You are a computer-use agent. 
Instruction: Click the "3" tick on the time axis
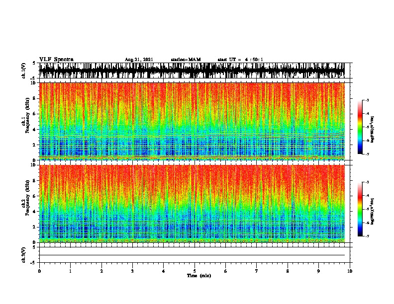(x=132, y=271)
